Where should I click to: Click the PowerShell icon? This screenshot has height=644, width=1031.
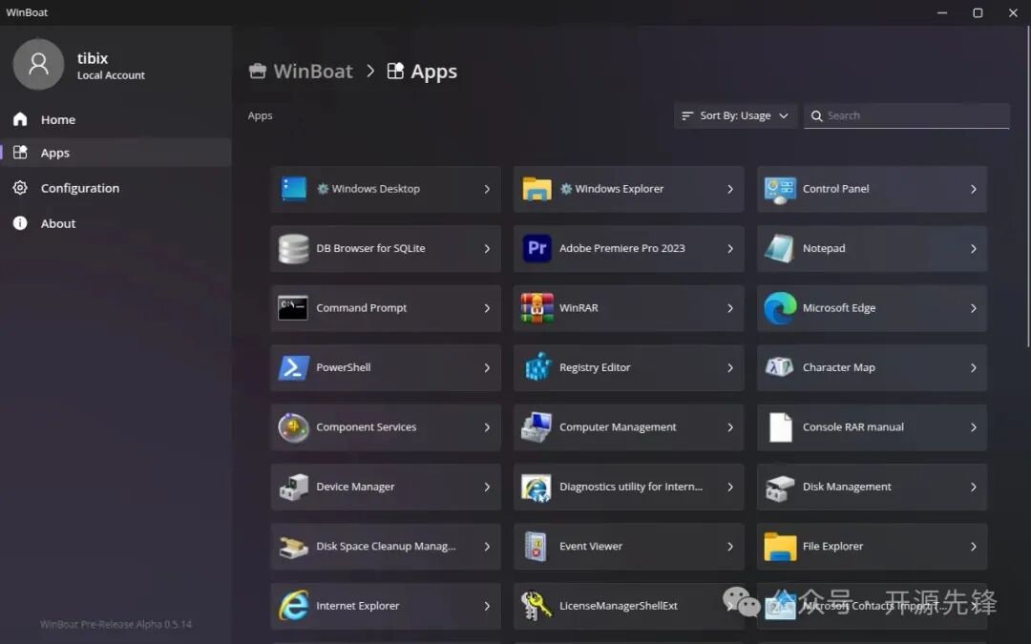(x=293, y=368)
